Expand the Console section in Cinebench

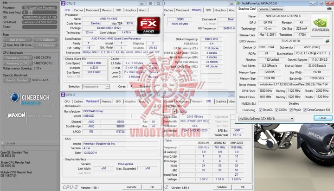coord(3,143)
